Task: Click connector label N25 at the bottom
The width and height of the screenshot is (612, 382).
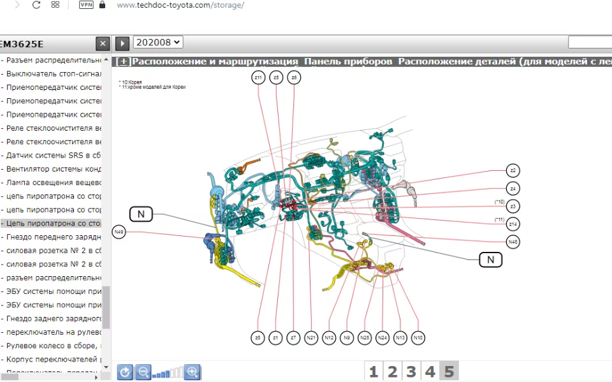Action: point(365,338)
